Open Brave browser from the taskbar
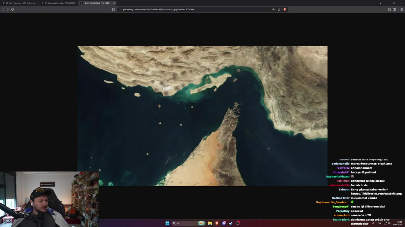Screen dimensions: 405x227 click(x=217, y=223)
